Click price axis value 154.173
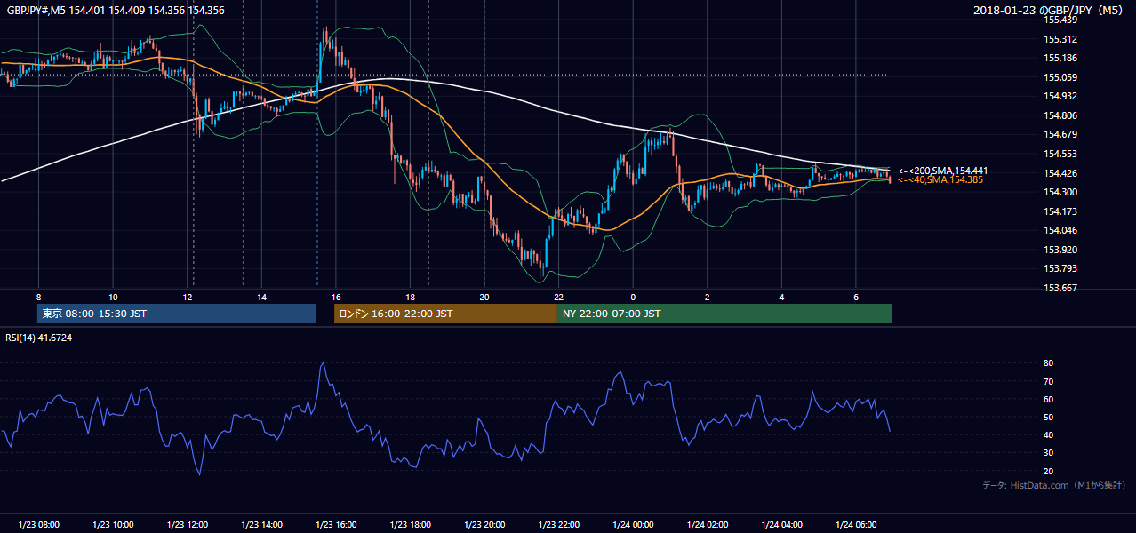The height and width of the screenshot is (533, 1136). [1061, 211]
